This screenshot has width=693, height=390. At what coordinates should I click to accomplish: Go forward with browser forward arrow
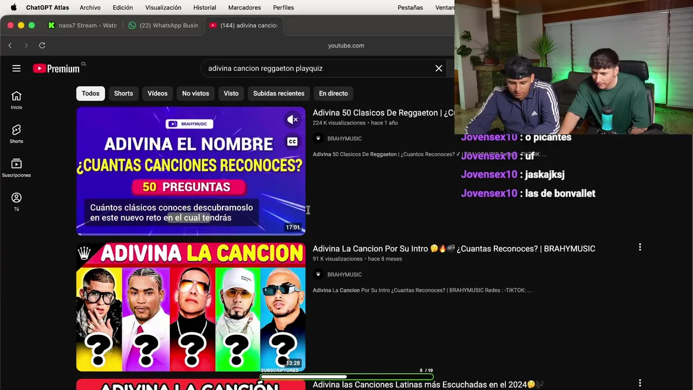[x=26, y=45]
